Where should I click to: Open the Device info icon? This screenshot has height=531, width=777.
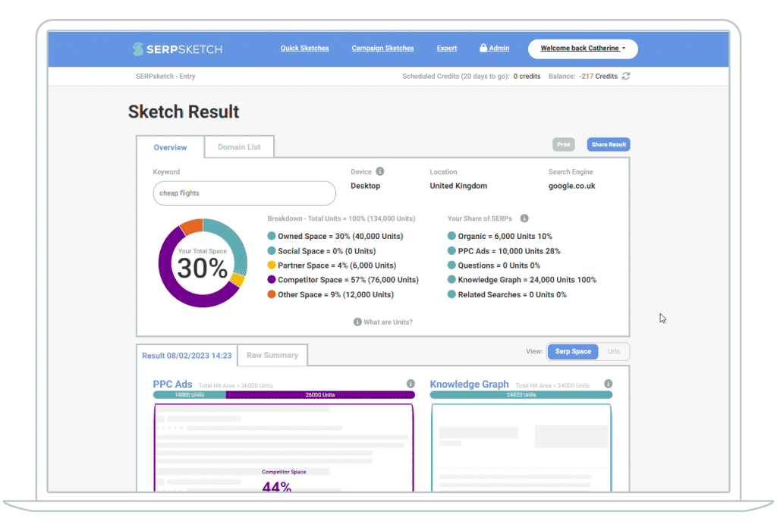point(380,171)
